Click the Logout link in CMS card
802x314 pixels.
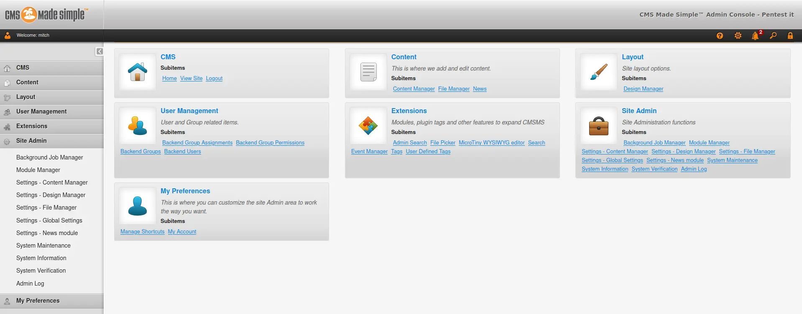(214, 78)
